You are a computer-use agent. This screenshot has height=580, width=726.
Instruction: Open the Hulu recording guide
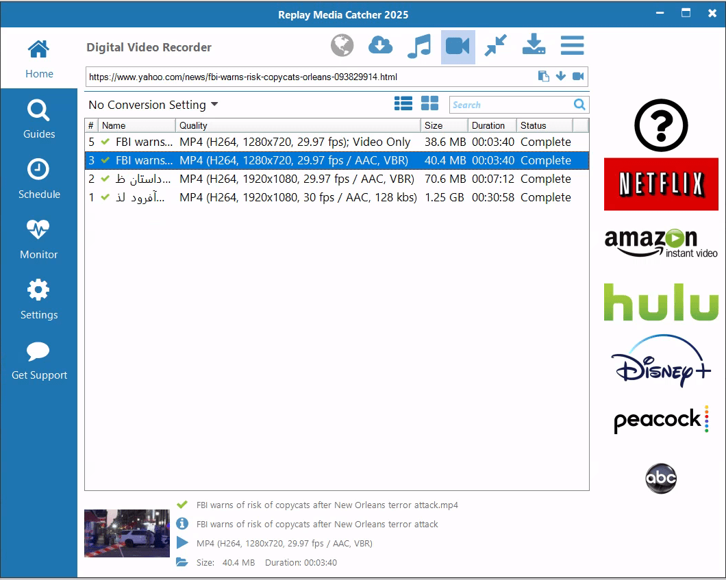tap(661, 302)
